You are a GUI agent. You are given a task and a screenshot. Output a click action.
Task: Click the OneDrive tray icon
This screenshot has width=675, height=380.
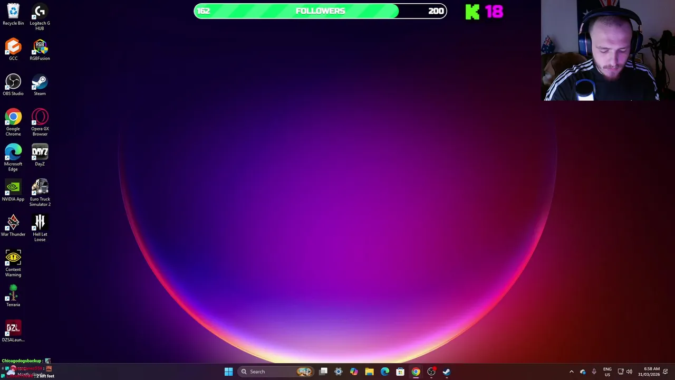click(583, 372)
